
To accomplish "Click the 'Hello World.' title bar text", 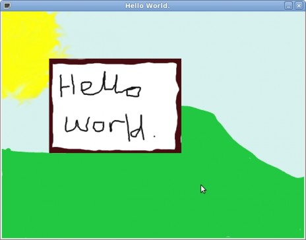I will point(148,6).
